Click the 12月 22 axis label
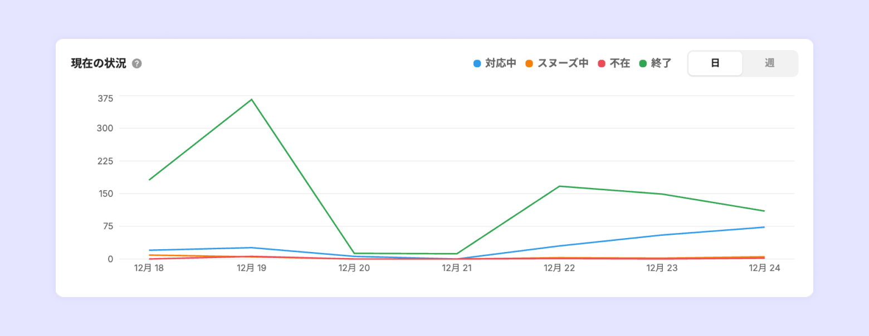Viewport: 869px width, 336px height. tap(559, 268)
